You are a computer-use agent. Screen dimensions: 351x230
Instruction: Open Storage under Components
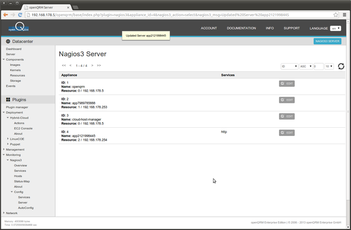(x=15, y=81)
